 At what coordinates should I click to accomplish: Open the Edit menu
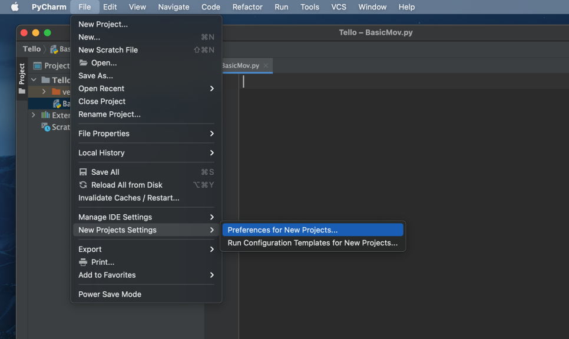click(110, 7)
